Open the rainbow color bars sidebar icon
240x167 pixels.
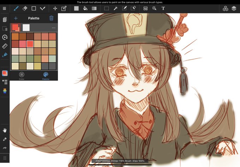coord(5,91)
